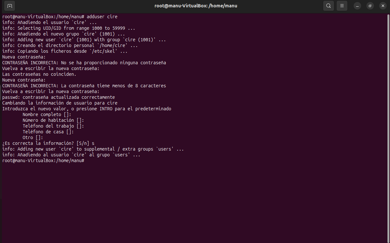Click the 'menos de 8 caracteres' error line
390x243 pixels.
[x=84, y=86]
